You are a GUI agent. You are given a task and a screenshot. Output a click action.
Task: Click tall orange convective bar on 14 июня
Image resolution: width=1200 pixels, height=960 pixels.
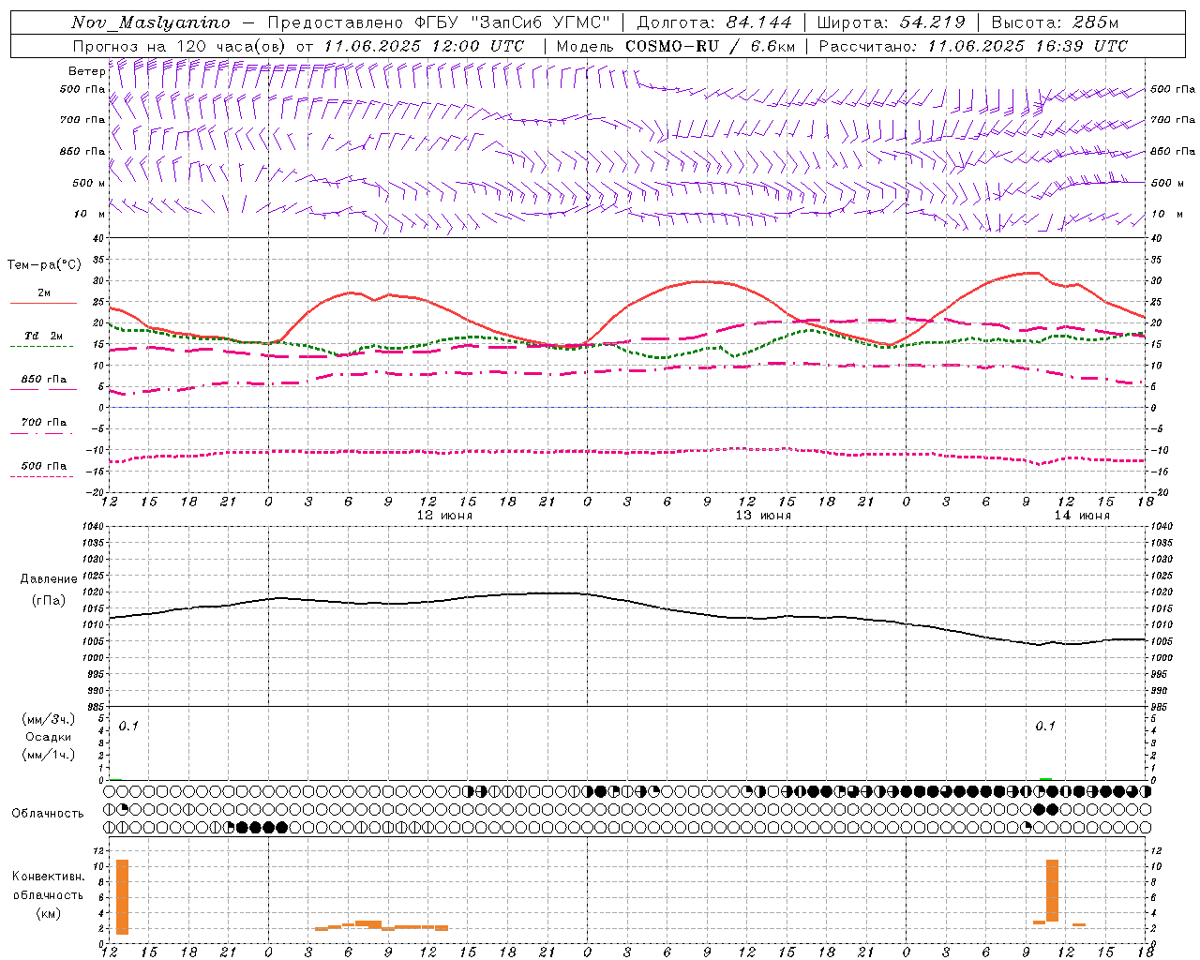1052,891
